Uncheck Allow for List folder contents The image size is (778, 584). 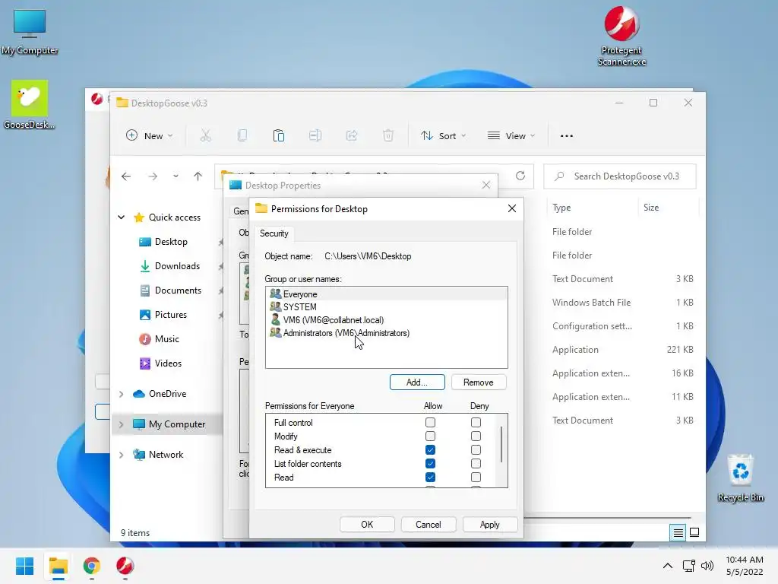pyautogui.click(x=430, y=463)
